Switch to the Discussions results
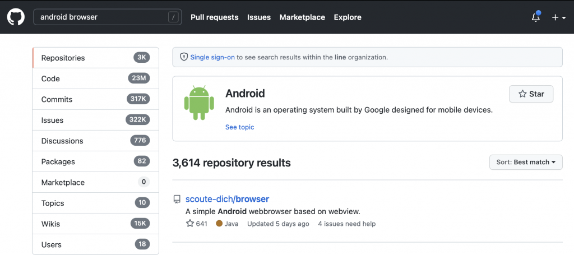Screen dimensions: 574x255 point(95,141)
